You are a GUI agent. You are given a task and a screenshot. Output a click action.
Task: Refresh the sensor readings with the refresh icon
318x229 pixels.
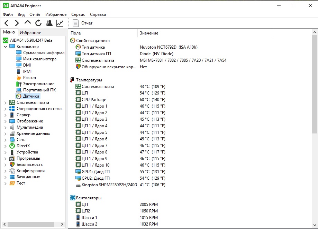38,23
